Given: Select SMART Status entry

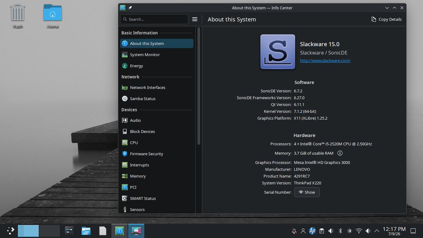Looking at the screenshot, I should pyautogui.click(x=157, y=199).
